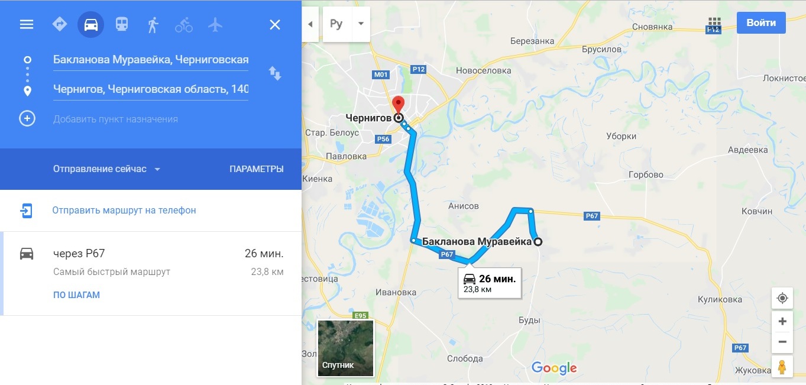806x385 pixels.
Task: Add a destination with plus icon
Action: [x=27, y=118]
